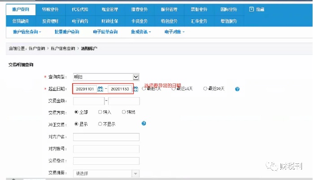Viewport: 313px width, 180px height.
Task: Open 代发代扣 main tab
Action: coord(80,9)
